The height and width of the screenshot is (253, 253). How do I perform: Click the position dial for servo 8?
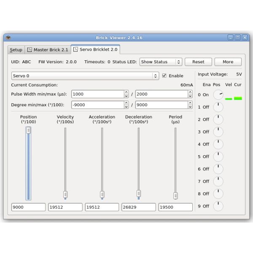[x=218, y=194]
